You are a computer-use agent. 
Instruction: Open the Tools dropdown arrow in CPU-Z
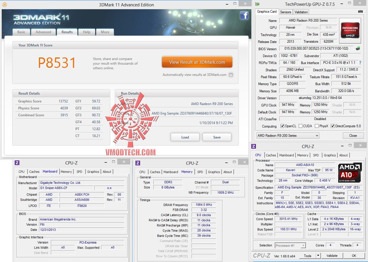coord(318,256)
